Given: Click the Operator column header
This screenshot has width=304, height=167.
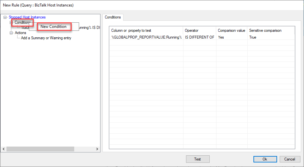Looking at the screenshot, I should [x=192, y=30].
